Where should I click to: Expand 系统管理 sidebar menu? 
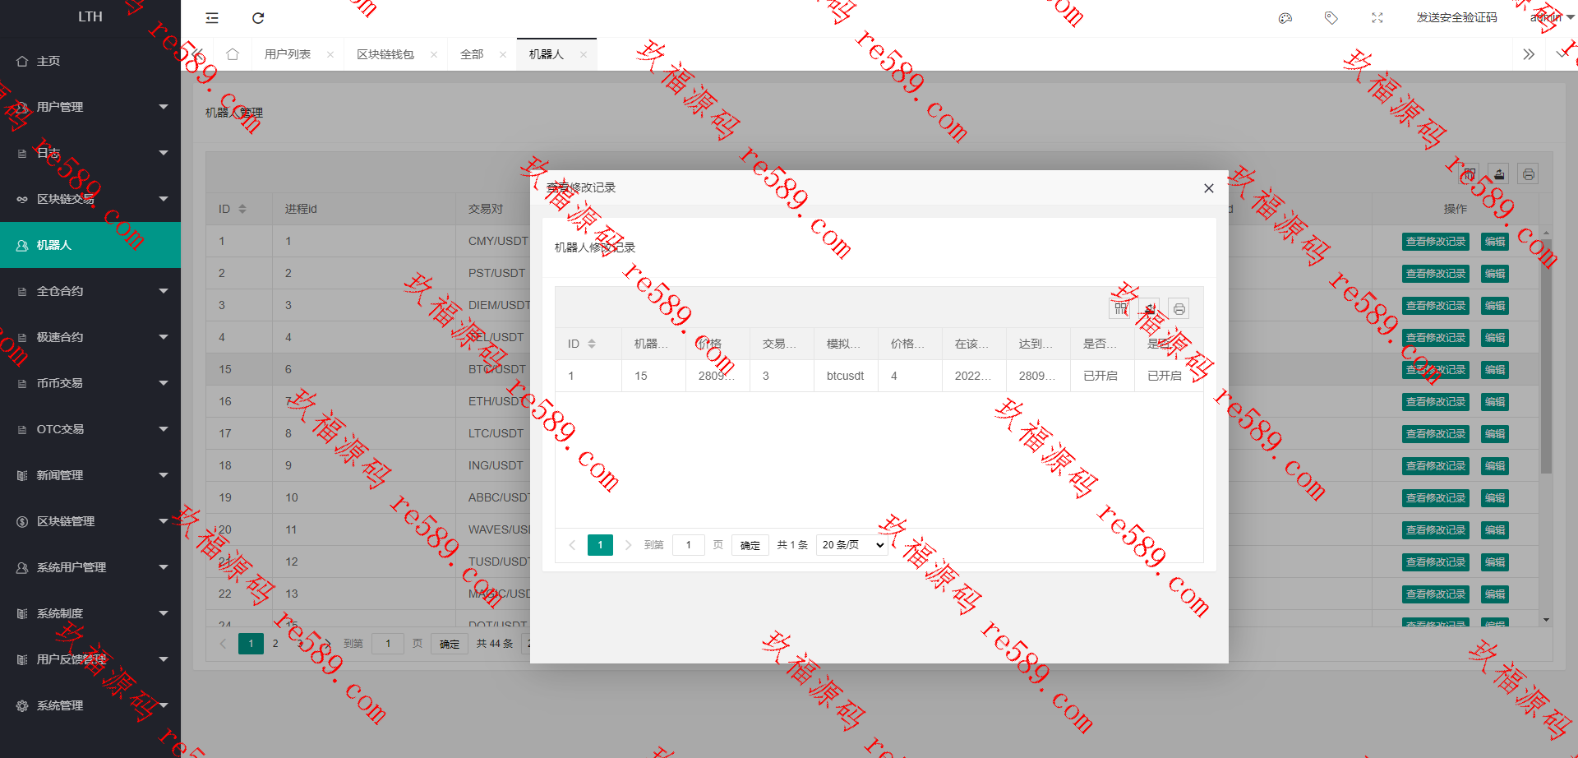click(90, 705)
